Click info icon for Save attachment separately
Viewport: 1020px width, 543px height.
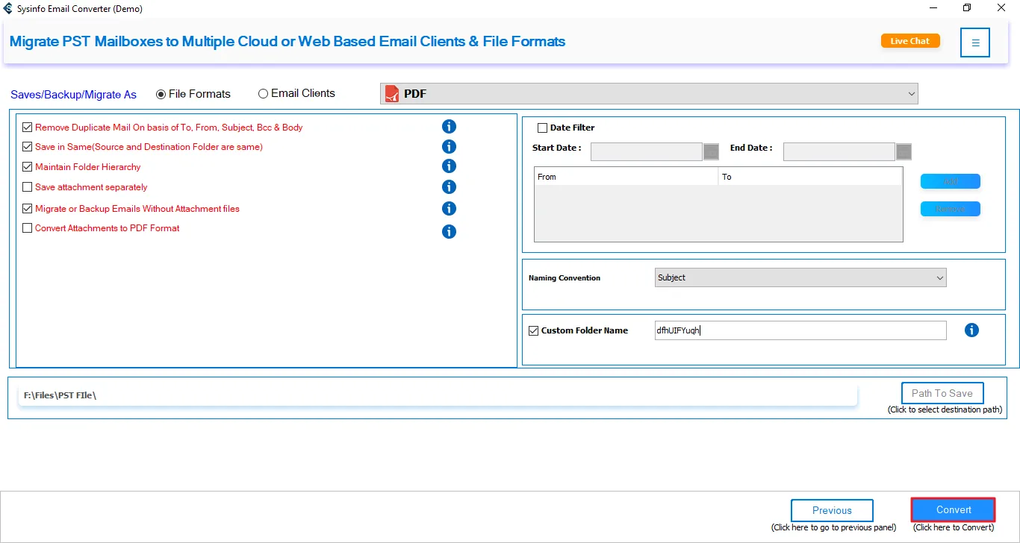[449, 187]
